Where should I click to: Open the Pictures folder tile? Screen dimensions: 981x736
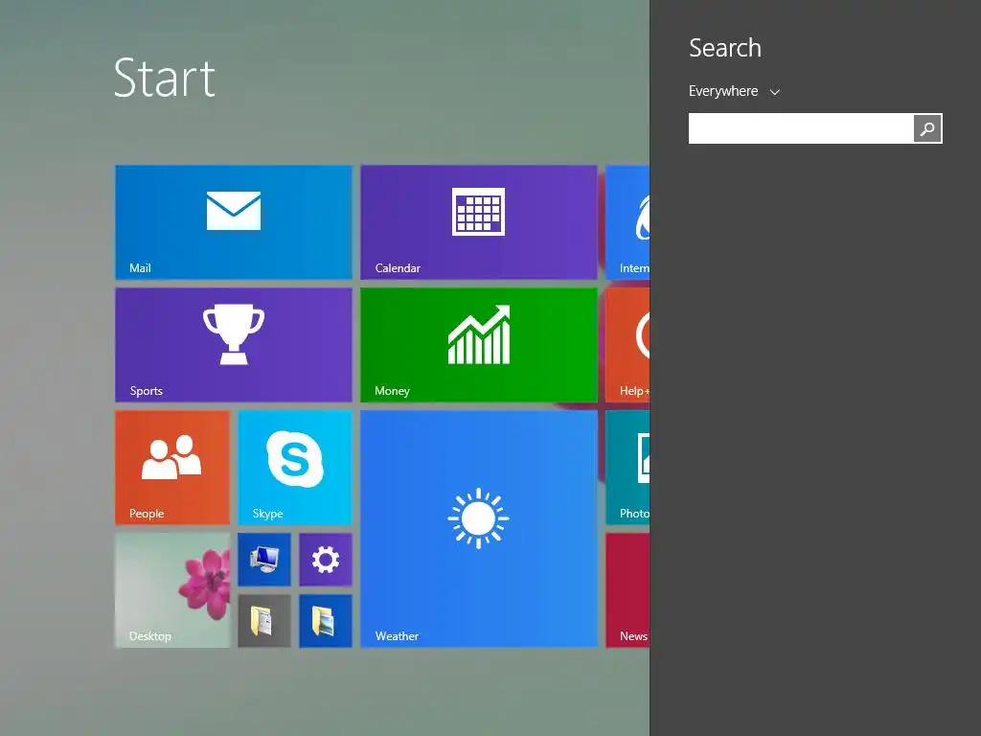(x=326, y=621)
